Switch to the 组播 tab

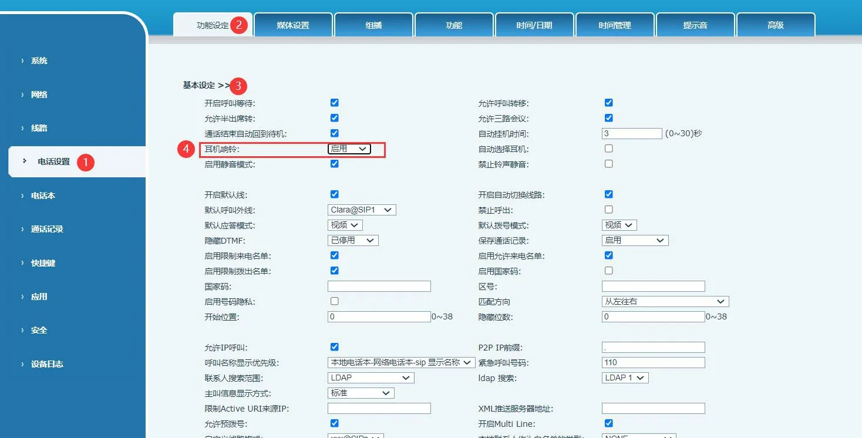click(373, 24)
